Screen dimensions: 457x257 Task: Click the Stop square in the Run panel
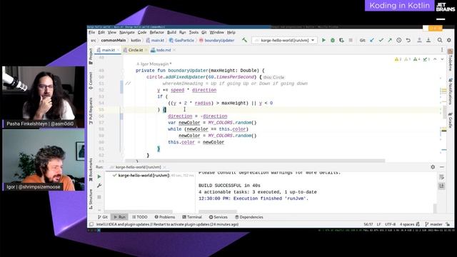(x=99, y=197)
